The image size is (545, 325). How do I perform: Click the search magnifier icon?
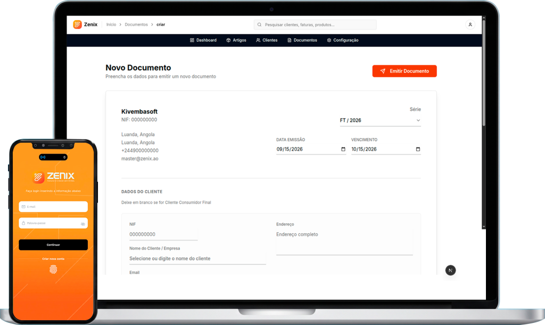[259, 25]
